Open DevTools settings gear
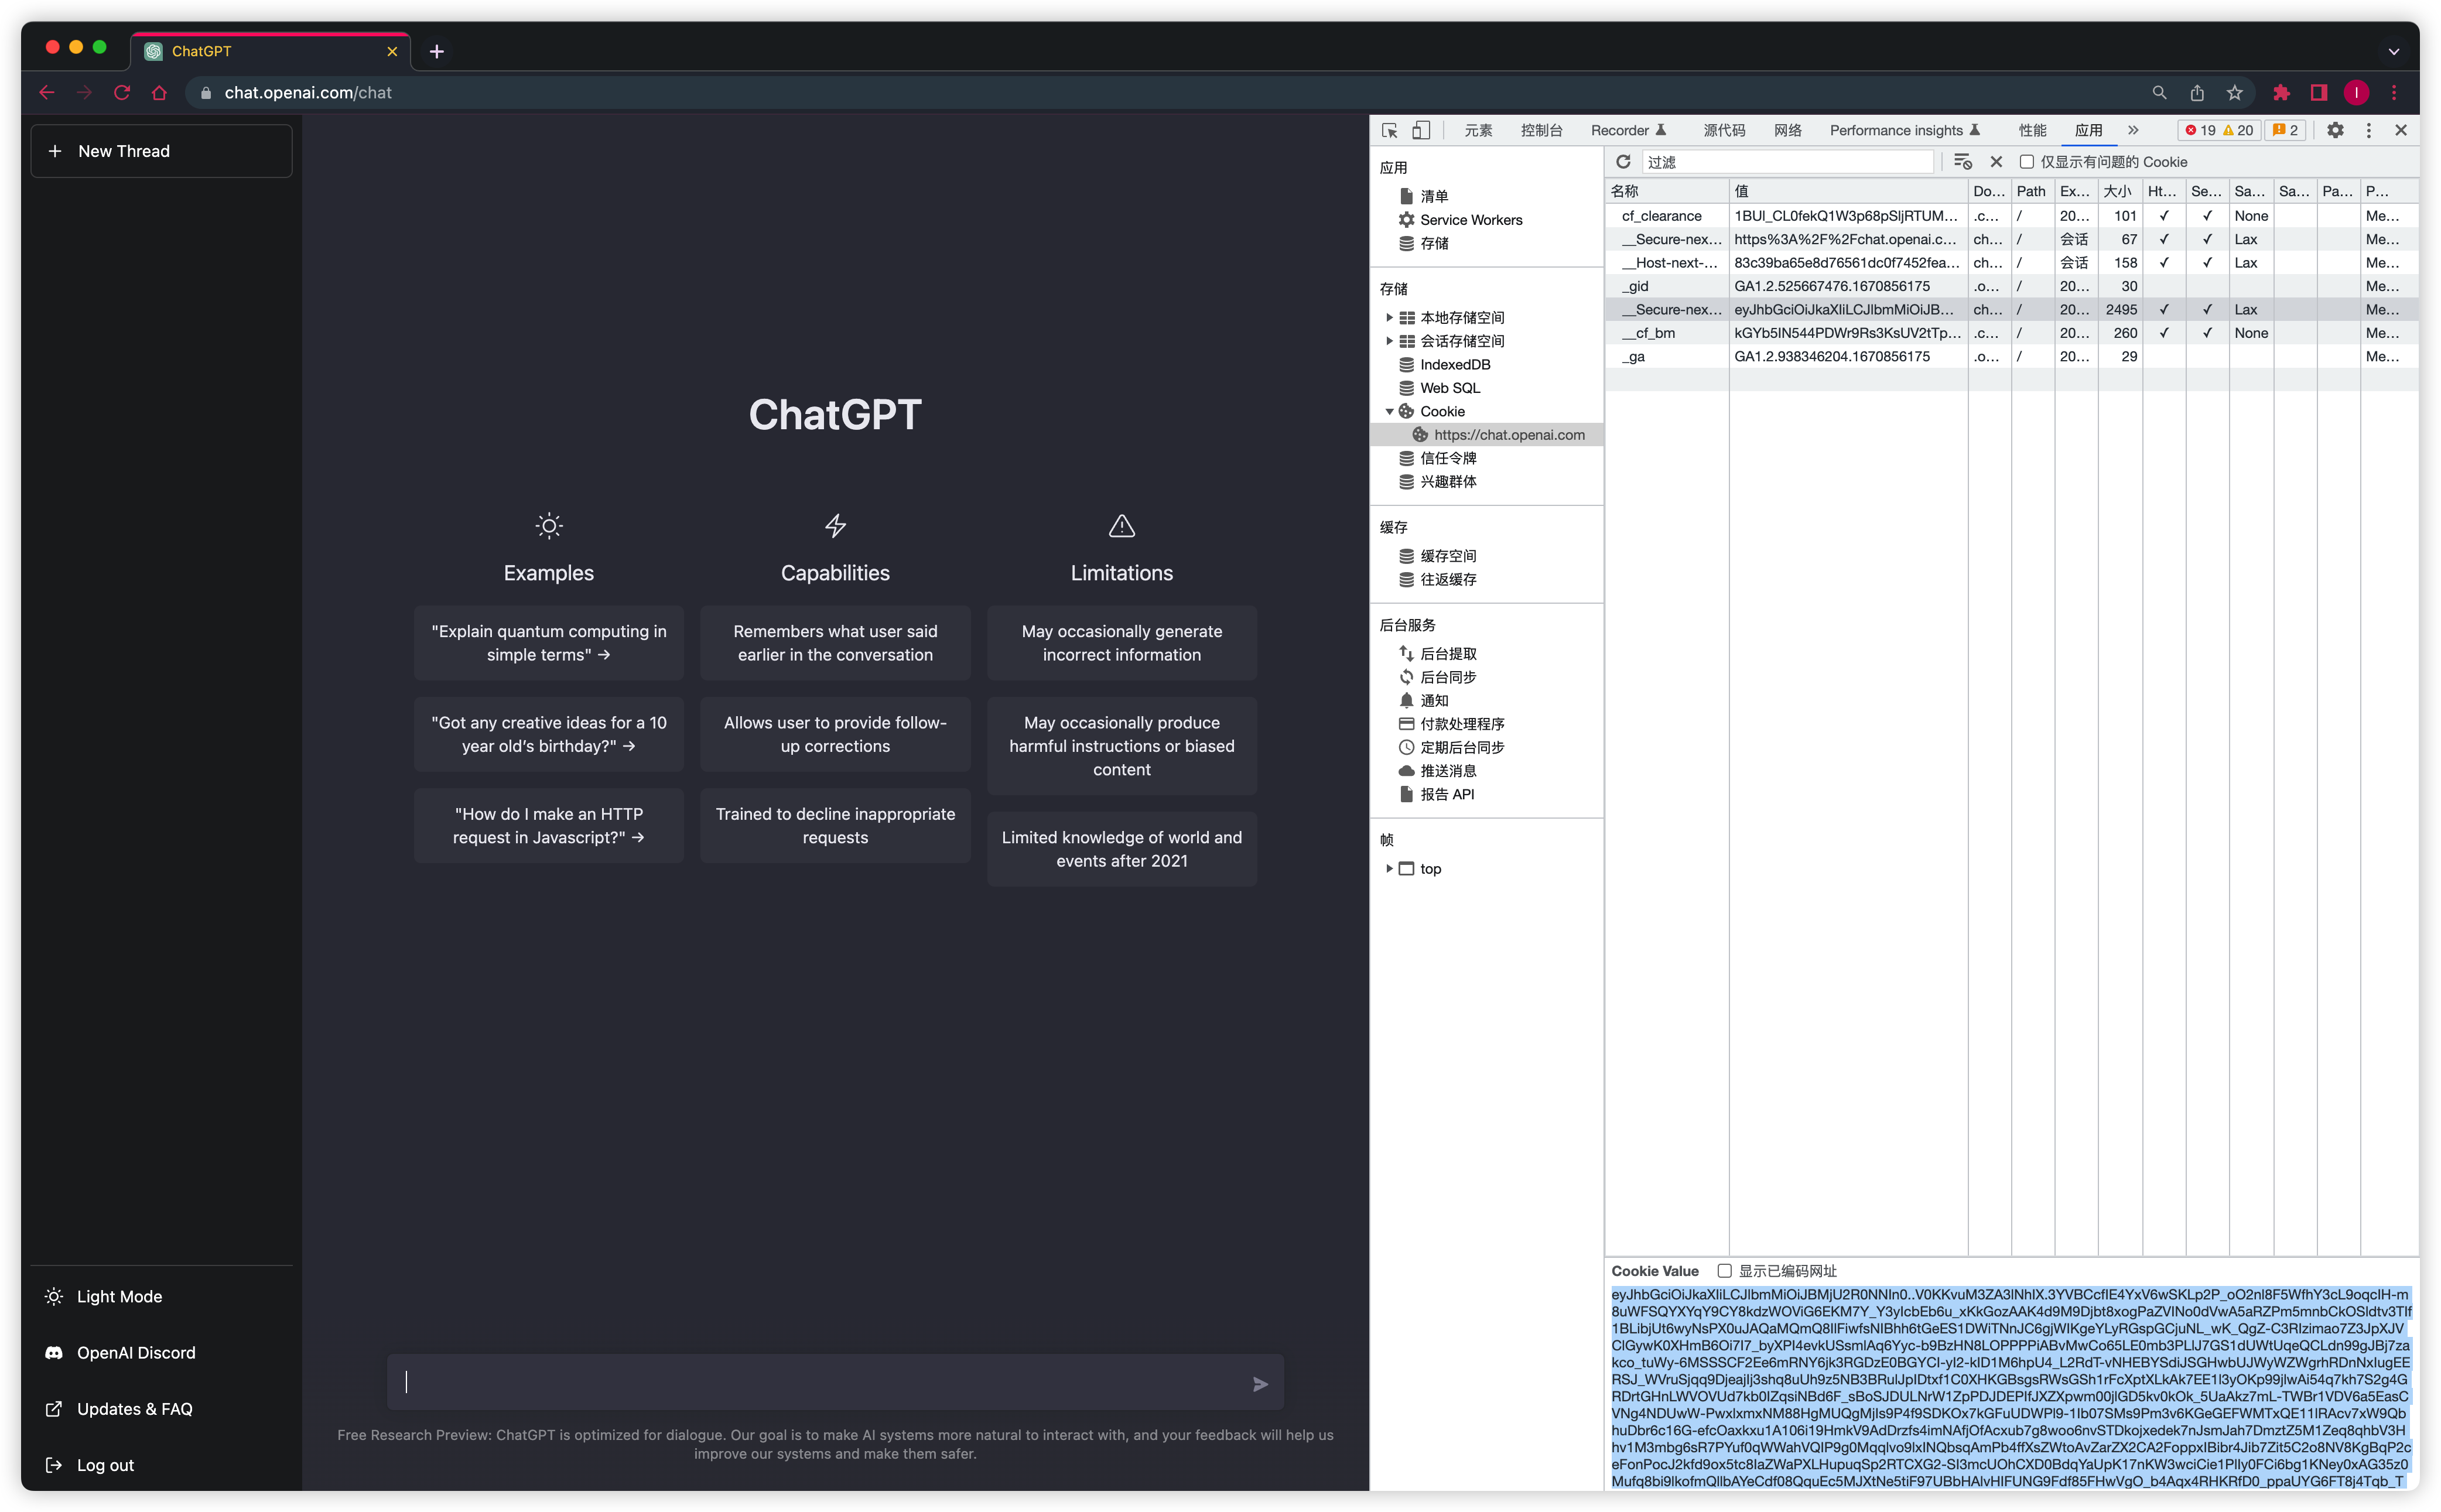2441x1512 pixels. coord(2335,130)
